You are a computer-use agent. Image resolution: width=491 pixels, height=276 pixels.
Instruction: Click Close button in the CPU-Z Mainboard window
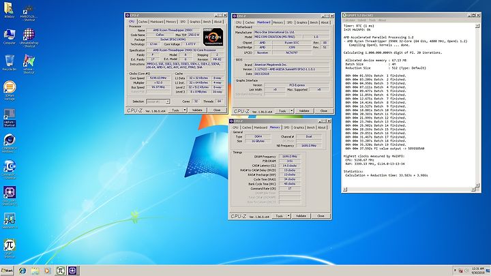[x=324, y=111]
